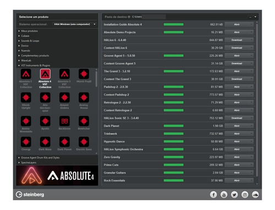Expand the Sounds & Loops category
275x210 pixels.
pos(19,41)
